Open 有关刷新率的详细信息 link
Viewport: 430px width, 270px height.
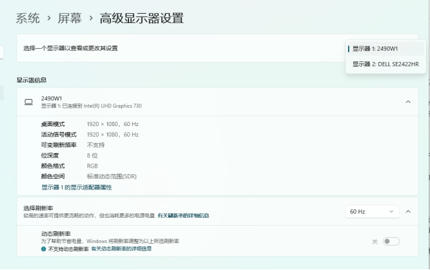coord(183,216)
